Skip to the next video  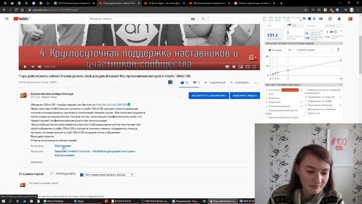(33, 67)
